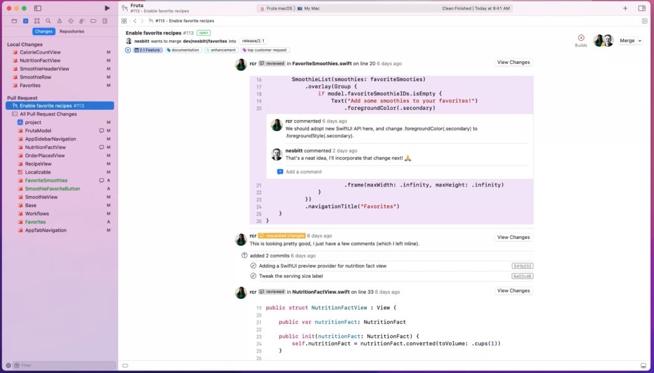Open the Report navigator icon
Screen dimensions: 654x373
coord(105,21)
